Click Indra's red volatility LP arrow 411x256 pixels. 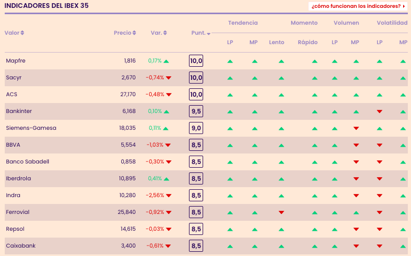380,196
